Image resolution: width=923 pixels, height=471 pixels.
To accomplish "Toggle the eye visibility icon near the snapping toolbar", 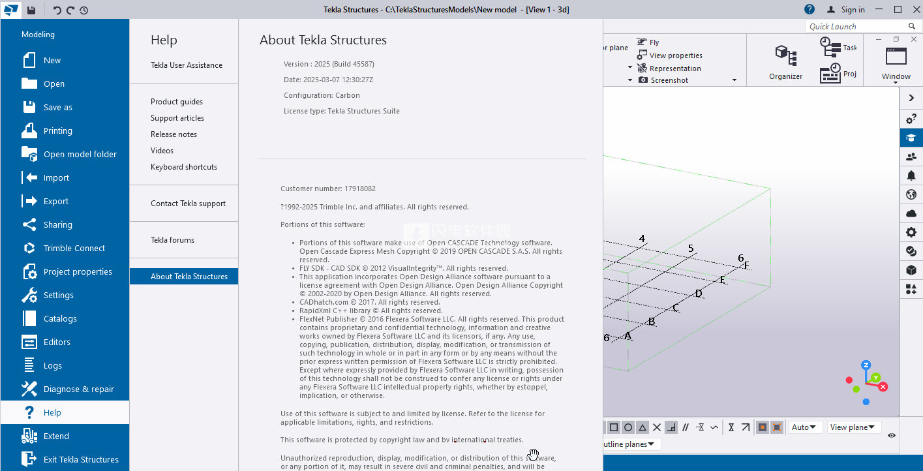I will point(892,434).
